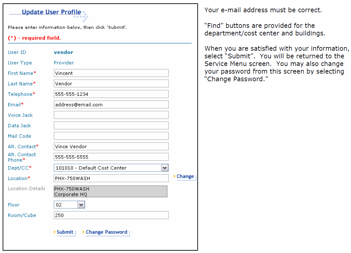Focus the Location text field
This screenshot has height=253, width=351.
111,178
